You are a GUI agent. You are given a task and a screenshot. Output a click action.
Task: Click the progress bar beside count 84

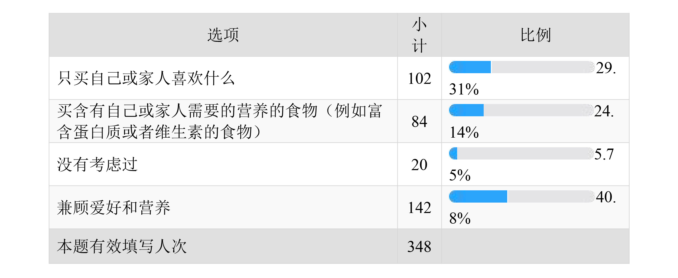coord(521,110)
